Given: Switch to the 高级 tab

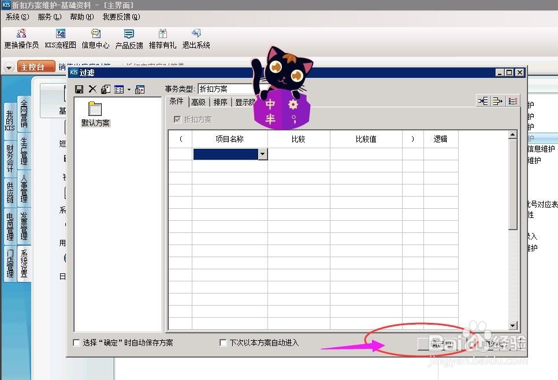Looking at the screenshot, I should point(198,101).
